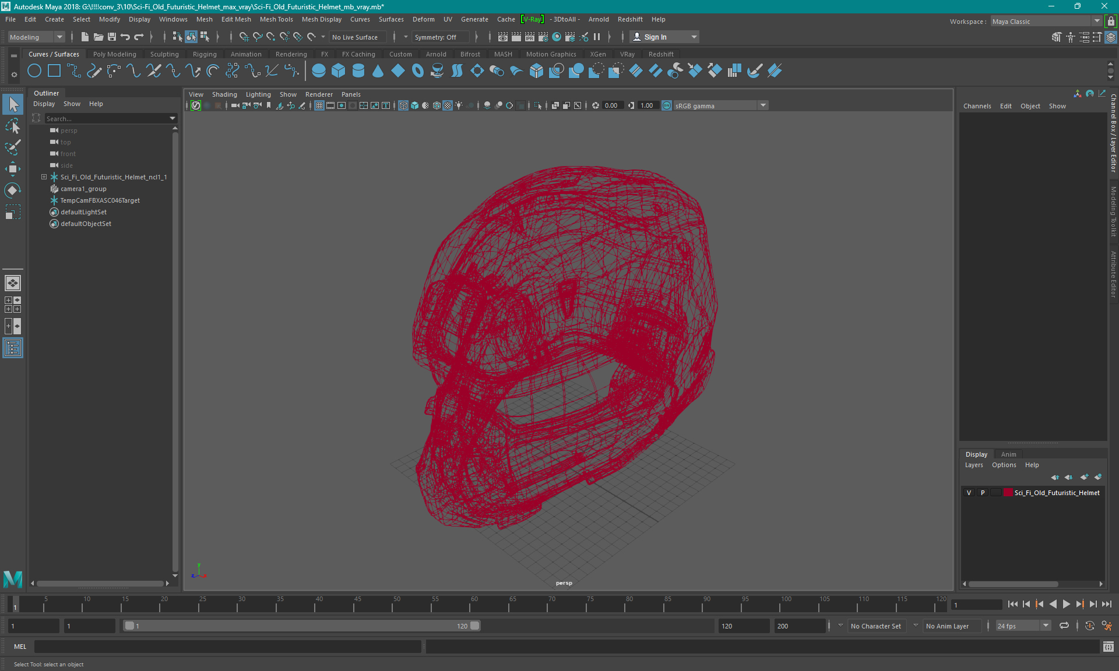Image resolution: width=1119 pixels, height=671 pixels.
Task: Click the Lasso selection tool
Action: click(12, 127)
